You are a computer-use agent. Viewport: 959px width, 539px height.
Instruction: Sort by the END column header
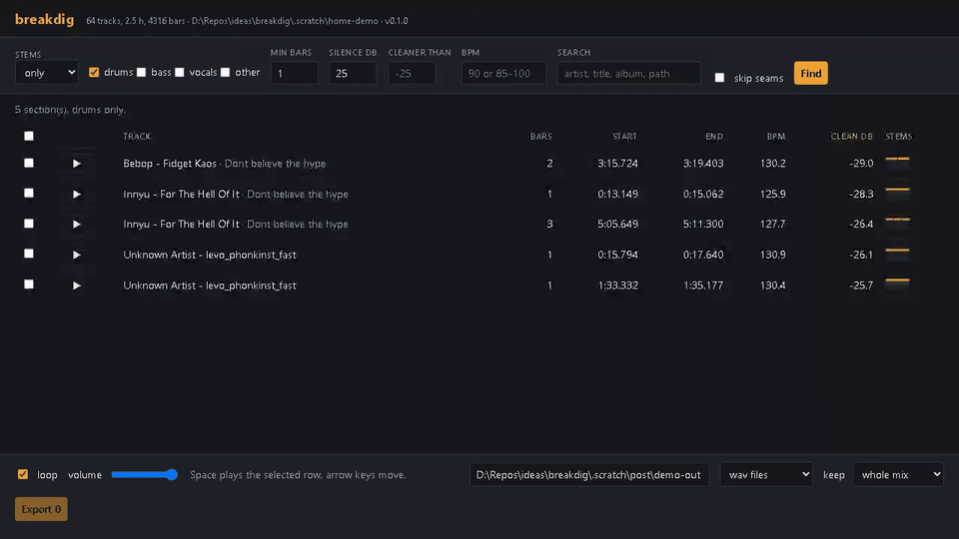(x=713, y=137)
